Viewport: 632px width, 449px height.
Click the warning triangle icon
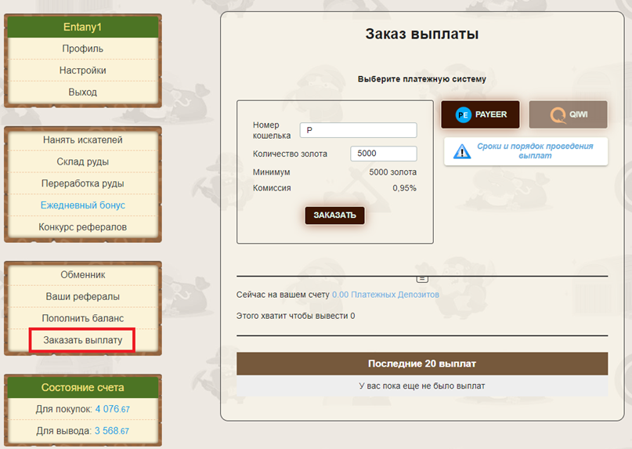pos(462,152)
